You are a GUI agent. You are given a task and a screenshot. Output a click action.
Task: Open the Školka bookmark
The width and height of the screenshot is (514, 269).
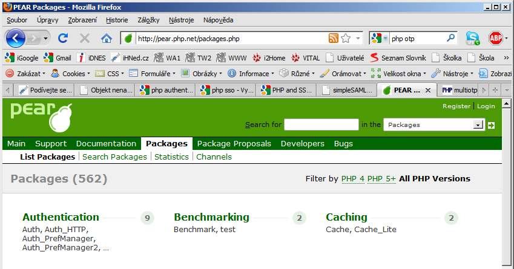pyautogui.click(x=447, y=58)
